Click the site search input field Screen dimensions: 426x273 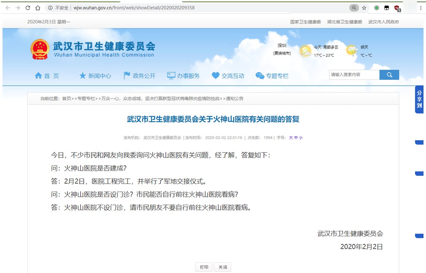tap(354, 75)
